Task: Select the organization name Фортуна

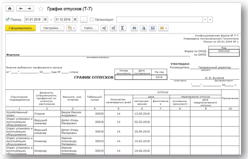Action: tap(13, 54)
